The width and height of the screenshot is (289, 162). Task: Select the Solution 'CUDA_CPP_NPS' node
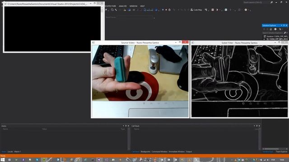pos(275,36)
